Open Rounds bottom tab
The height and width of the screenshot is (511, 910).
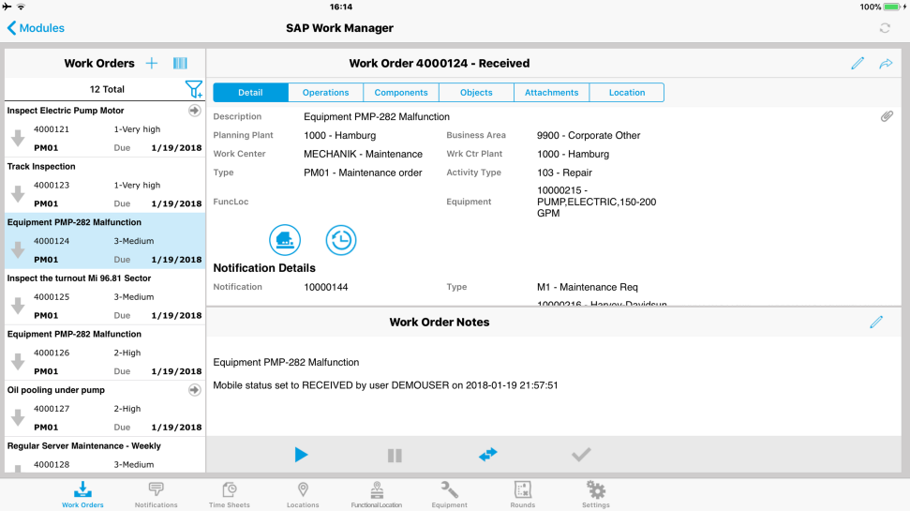point(523,495)
